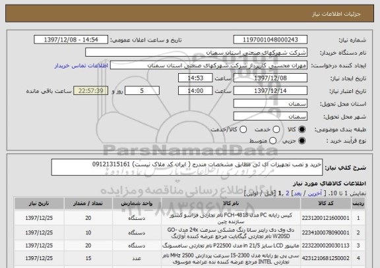Click the creation date field 1397/12/08

click(x=270, y=78)
